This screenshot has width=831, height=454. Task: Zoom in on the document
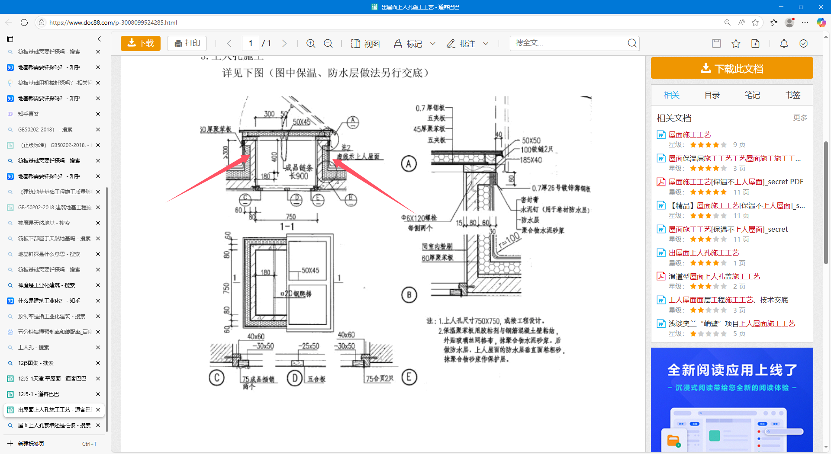pyautogui.click(x=311, y=43)
